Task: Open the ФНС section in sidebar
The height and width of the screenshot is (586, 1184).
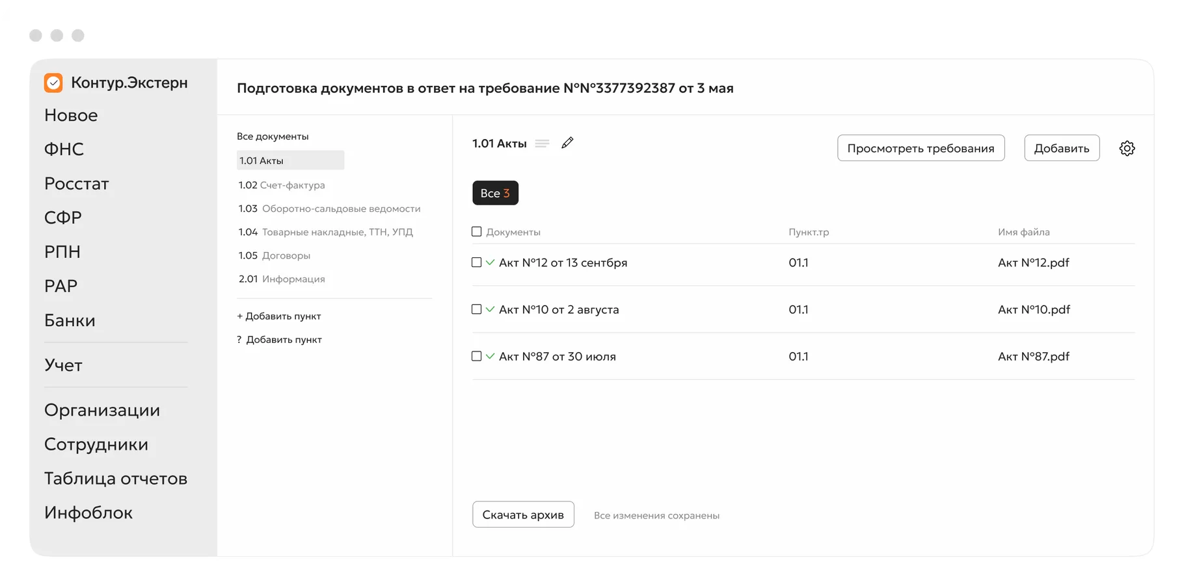Action: point(64,149)
